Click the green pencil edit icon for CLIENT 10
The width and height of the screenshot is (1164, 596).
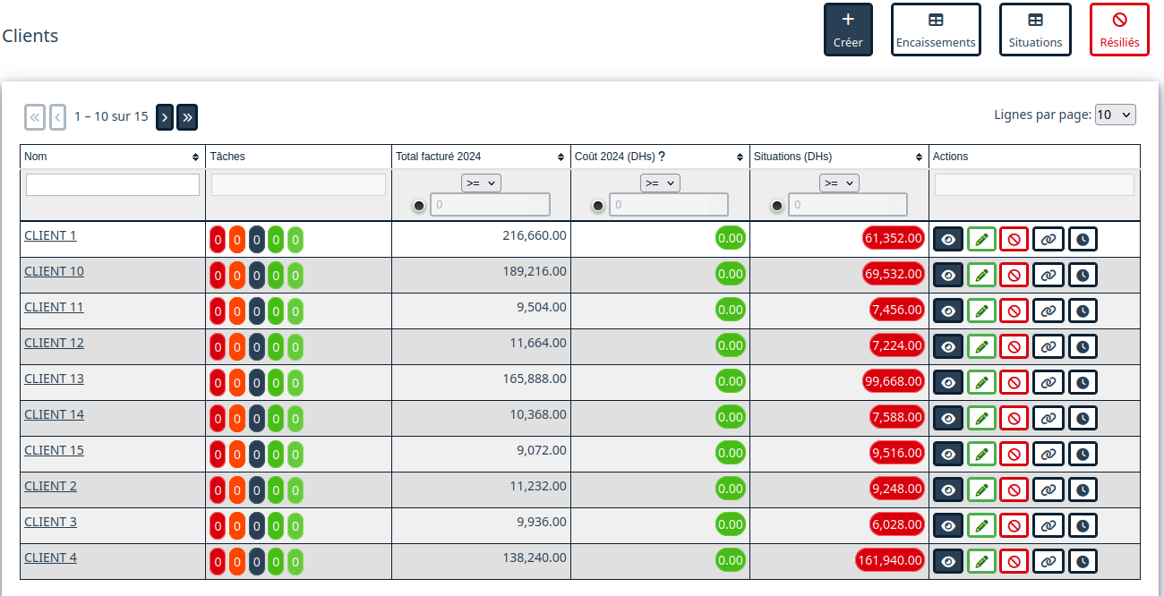click(x=981, y=275)
